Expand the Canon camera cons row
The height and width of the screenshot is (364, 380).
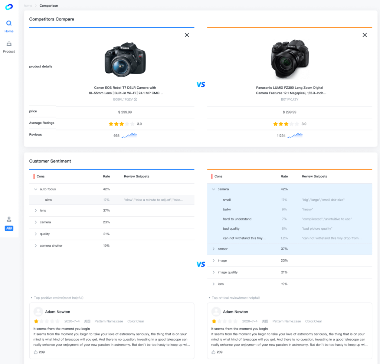[x=36, y=222]
